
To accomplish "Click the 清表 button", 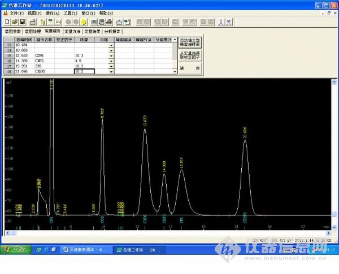I will (x=190, y=68).
